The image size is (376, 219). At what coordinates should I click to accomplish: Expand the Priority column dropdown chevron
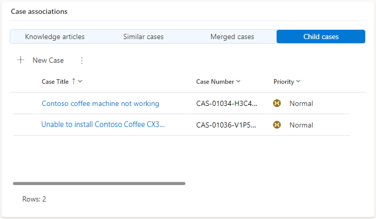(x=298, y=81)
